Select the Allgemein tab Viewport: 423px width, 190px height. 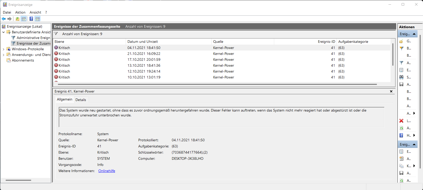point(65,99)
